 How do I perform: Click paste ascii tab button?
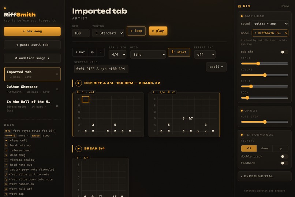pyautogui.click(x=32, y=45)
